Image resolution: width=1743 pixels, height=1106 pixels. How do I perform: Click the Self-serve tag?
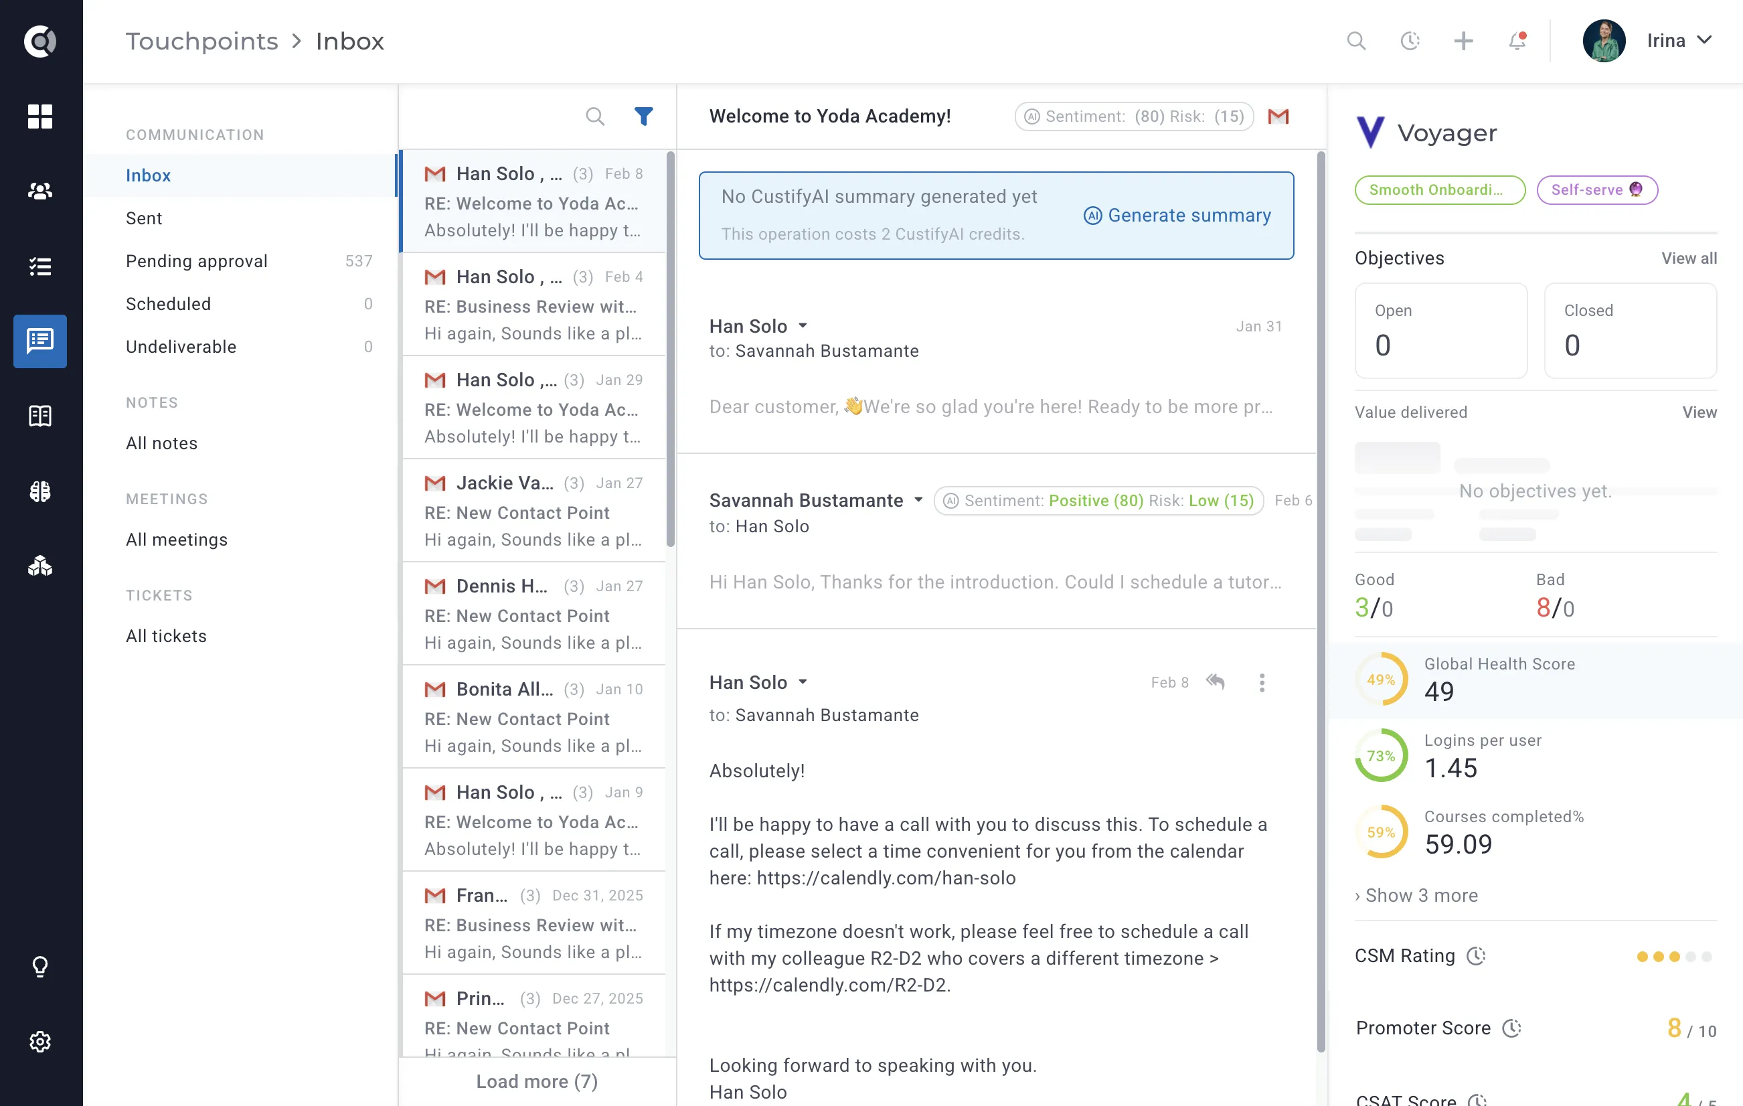pos(1597,189)
